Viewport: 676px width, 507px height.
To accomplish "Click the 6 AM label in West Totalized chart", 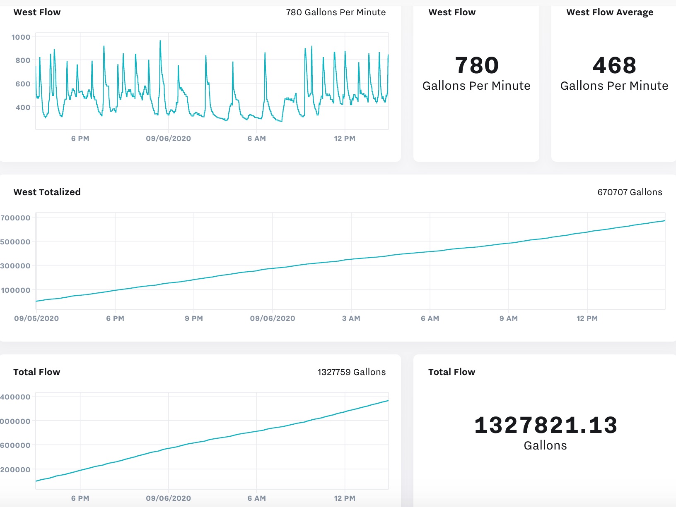I will point(430,318).
